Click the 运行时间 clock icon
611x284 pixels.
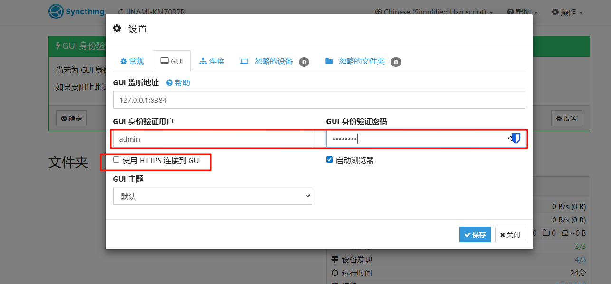(x=335, y=273)
